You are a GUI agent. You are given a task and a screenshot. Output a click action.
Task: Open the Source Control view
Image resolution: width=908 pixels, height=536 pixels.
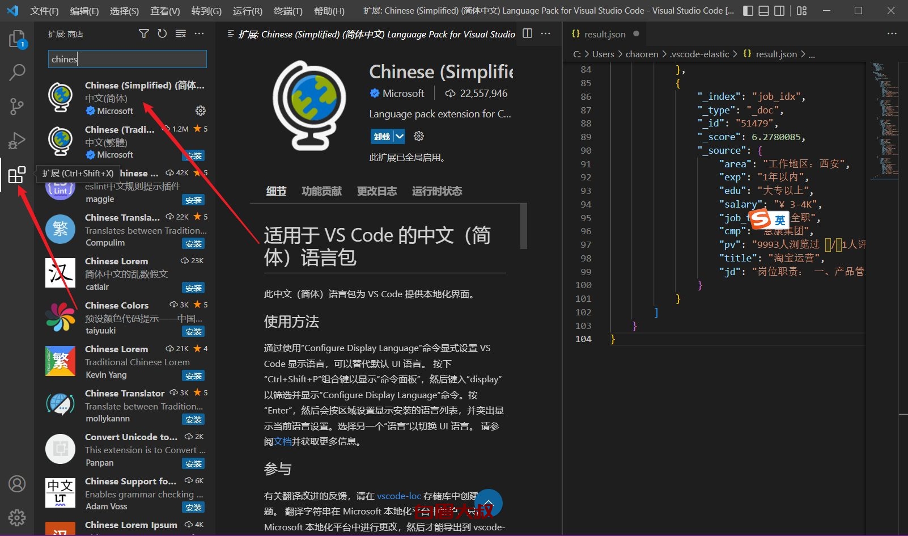[x=17, y=106]
